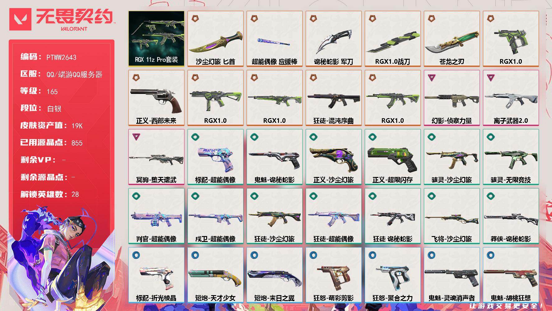Click the 判官-超能偶像 shotgun icon
The height and width of the screenshot is (311, 552).
click(x=156, y=219)
